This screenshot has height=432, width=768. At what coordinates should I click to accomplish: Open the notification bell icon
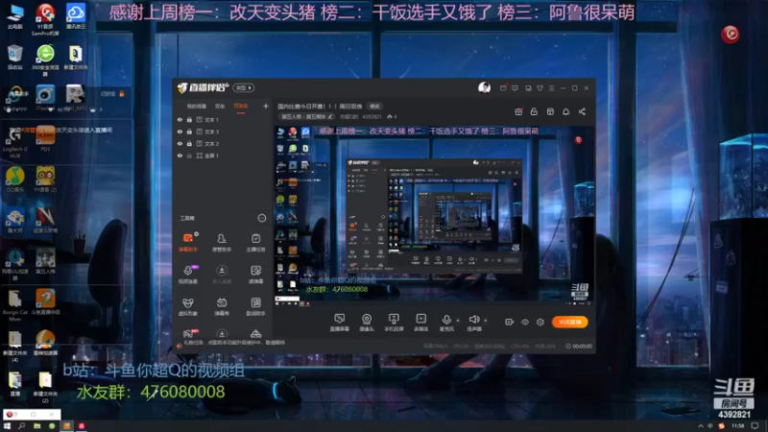(x=565, y=111)
